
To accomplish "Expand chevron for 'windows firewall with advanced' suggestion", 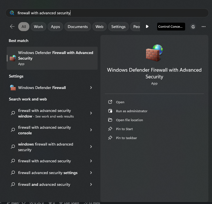I will (91, 147).
